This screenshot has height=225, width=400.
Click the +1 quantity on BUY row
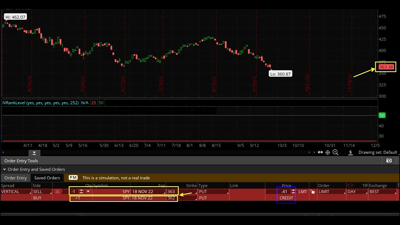click(x=77, y=198)
